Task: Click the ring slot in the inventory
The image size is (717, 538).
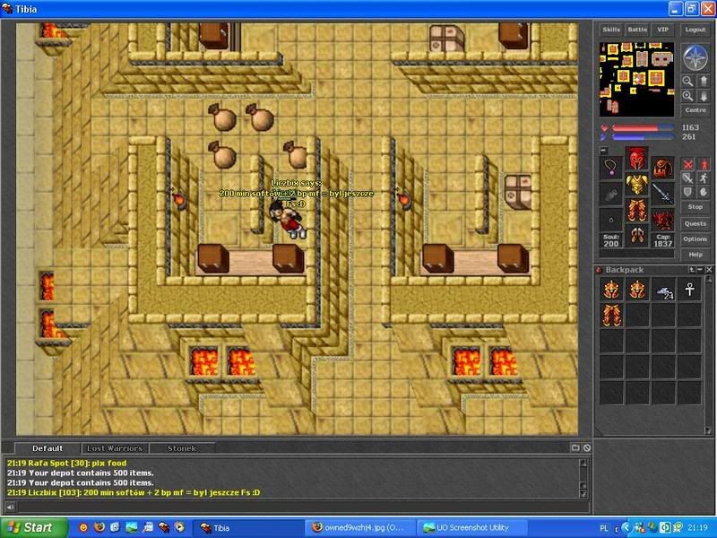Action: point(611,219)
